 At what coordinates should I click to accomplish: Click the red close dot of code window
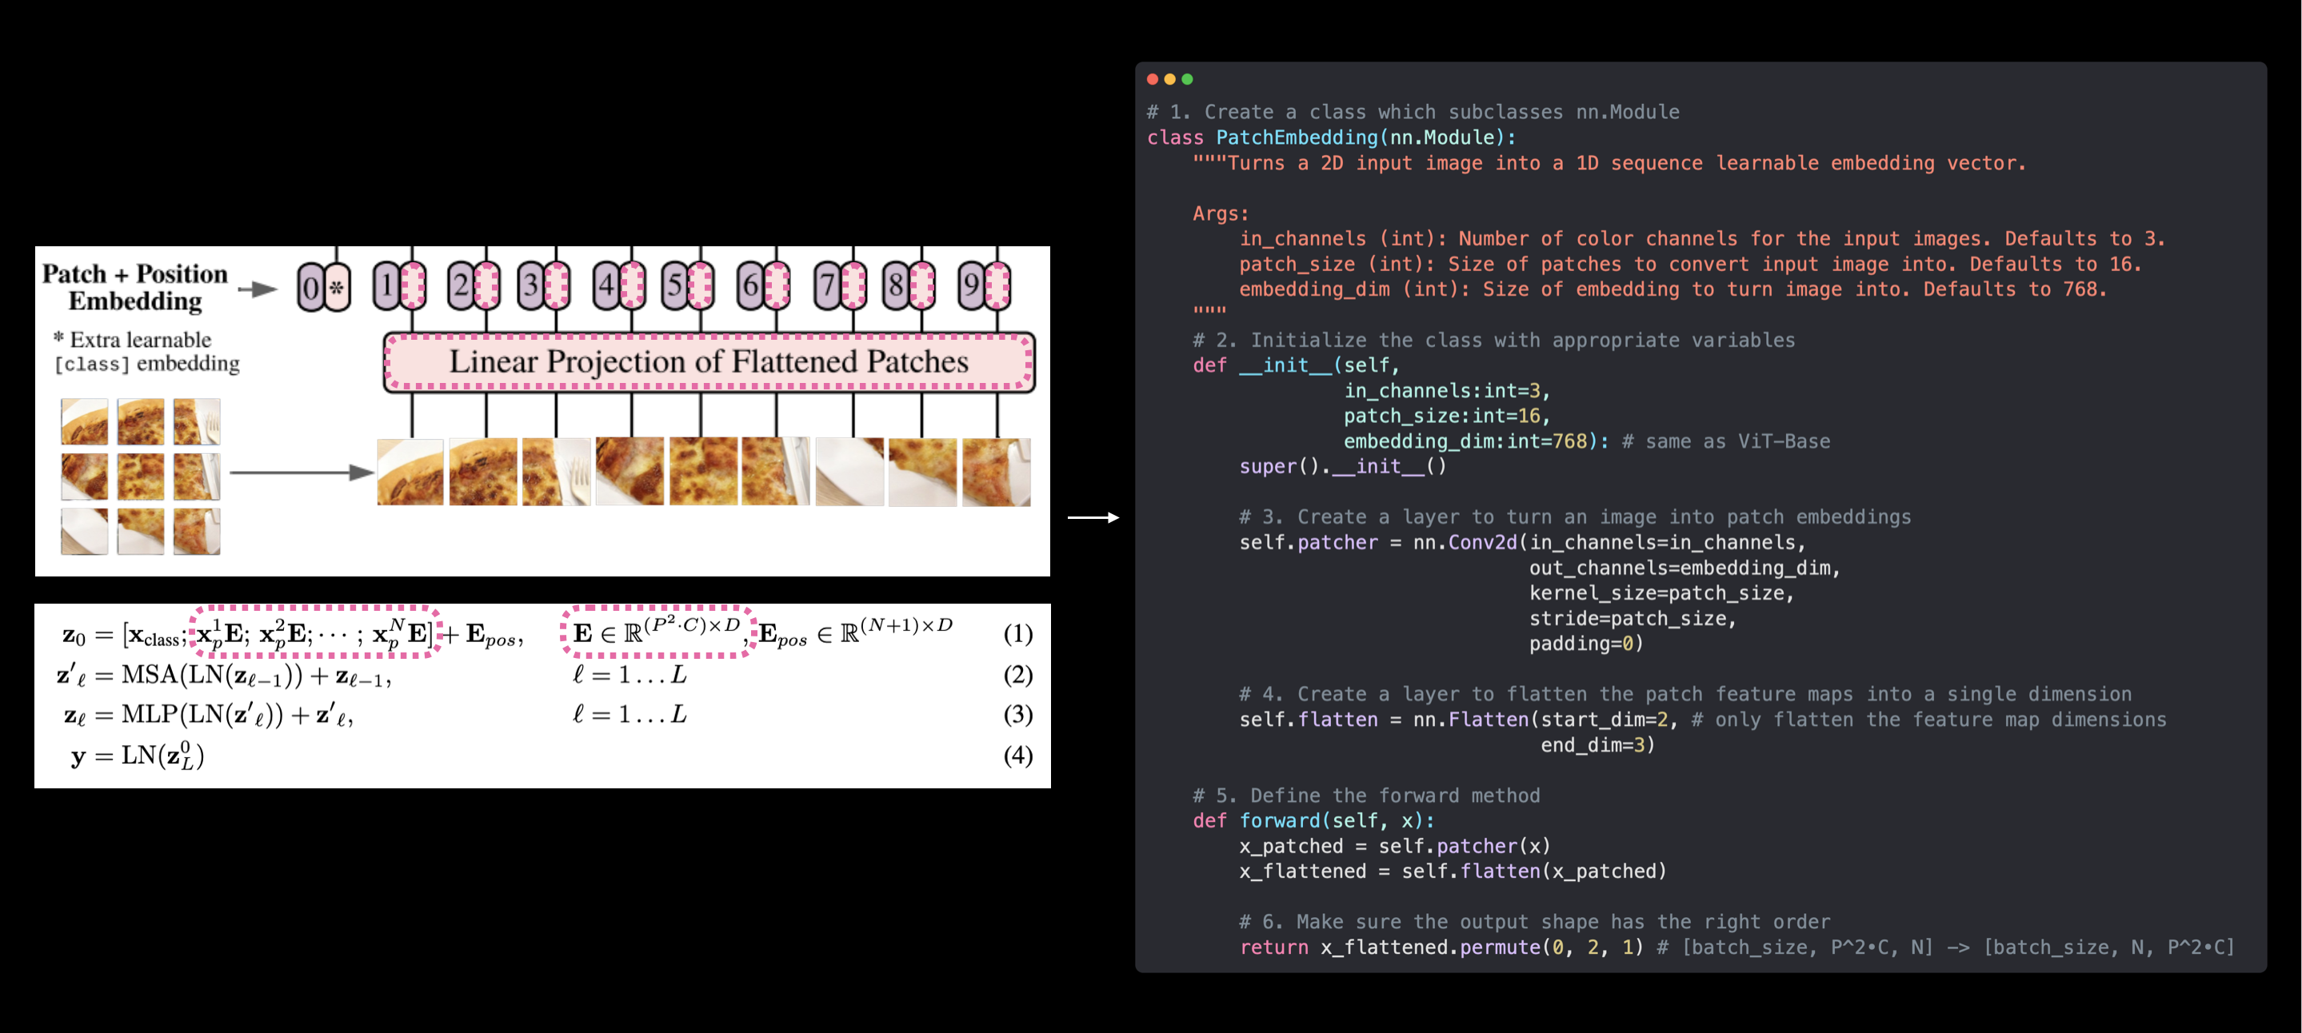tap(1152, 79)
